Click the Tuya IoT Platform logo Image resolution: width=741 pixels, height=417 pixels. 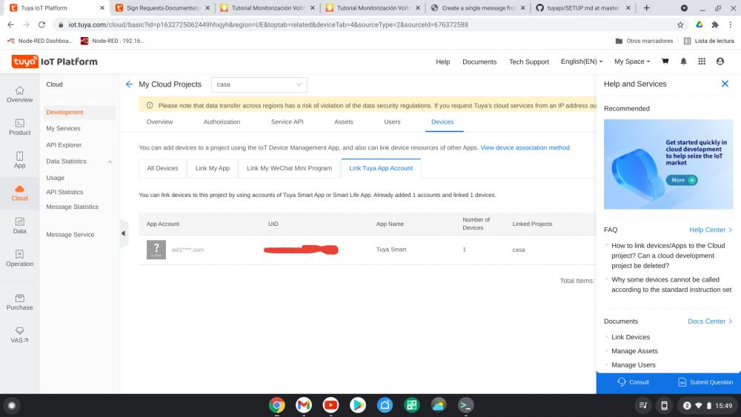point(54,61)
